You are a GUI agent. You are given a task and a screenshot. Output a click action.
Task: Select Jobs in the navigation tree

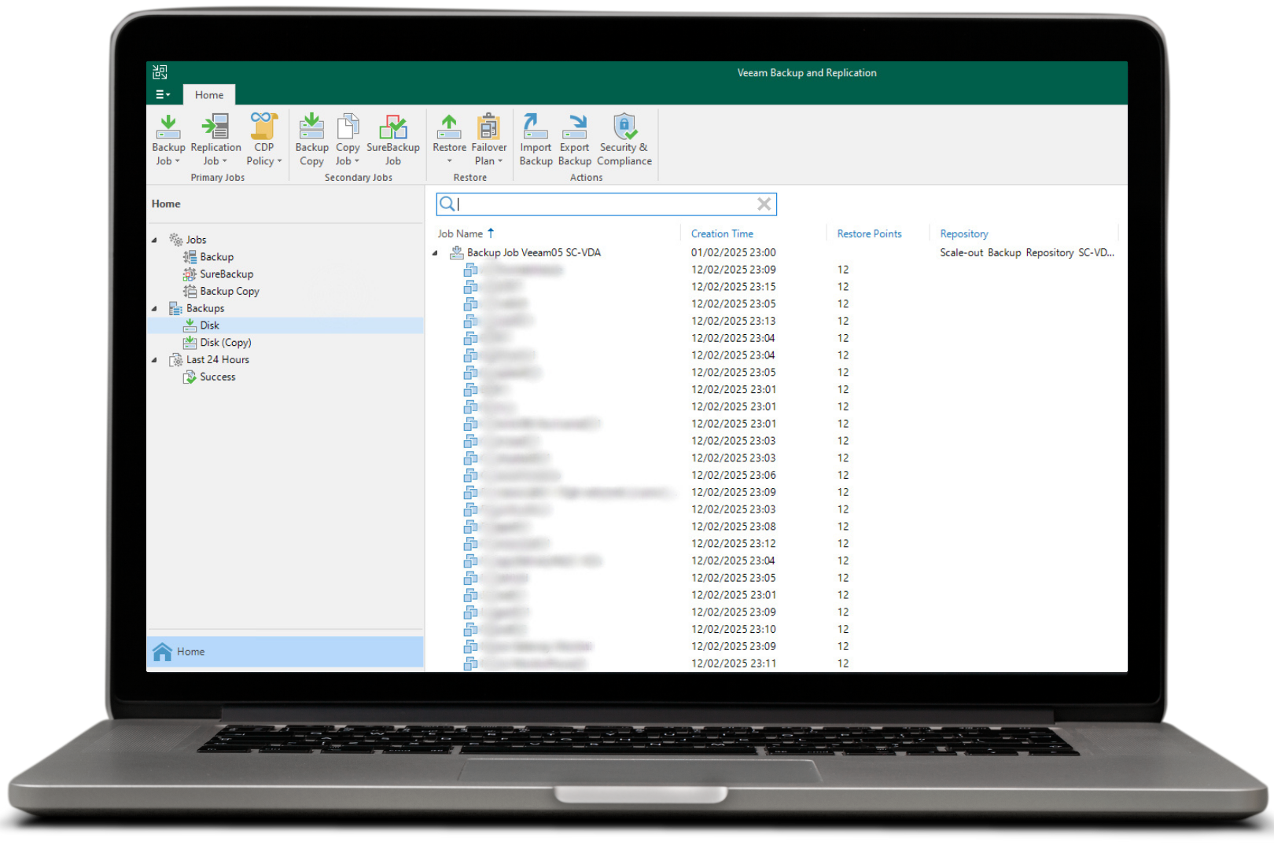click(196, 240)
